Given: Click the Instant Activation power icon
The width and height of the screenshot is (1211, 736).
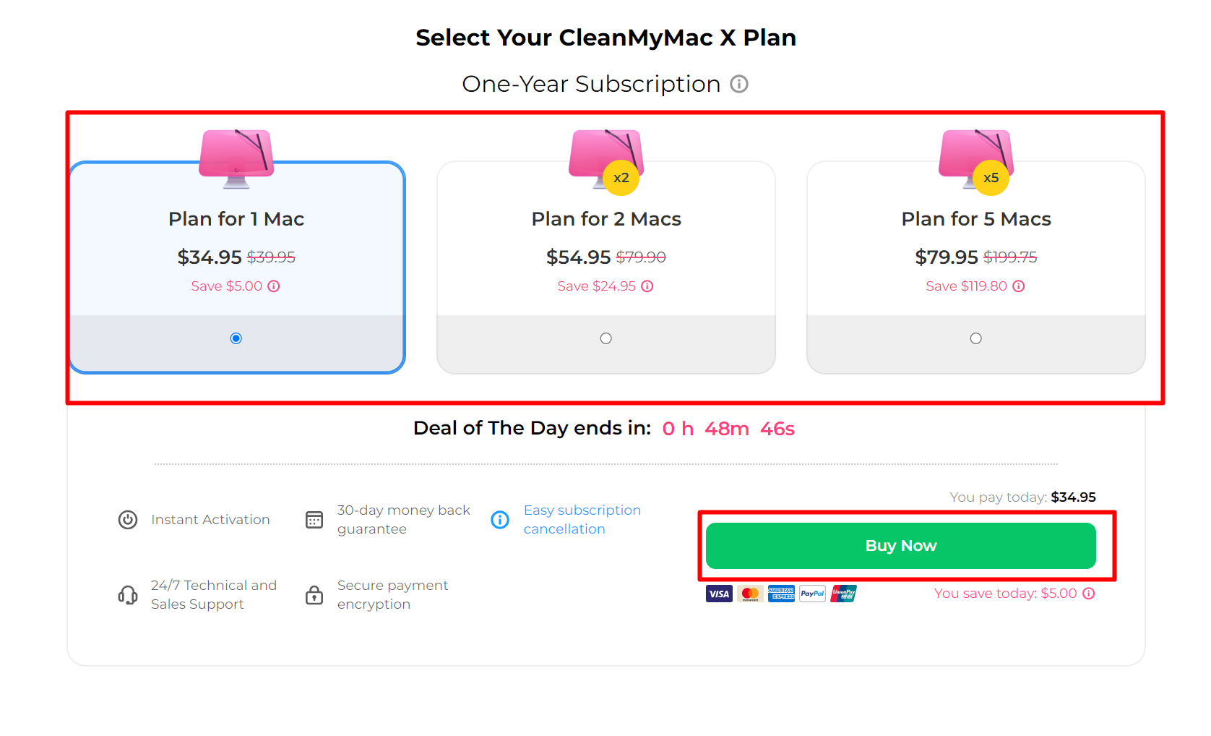Looking at the screenshot, I should pyautogui.click(x=127, y=519).
